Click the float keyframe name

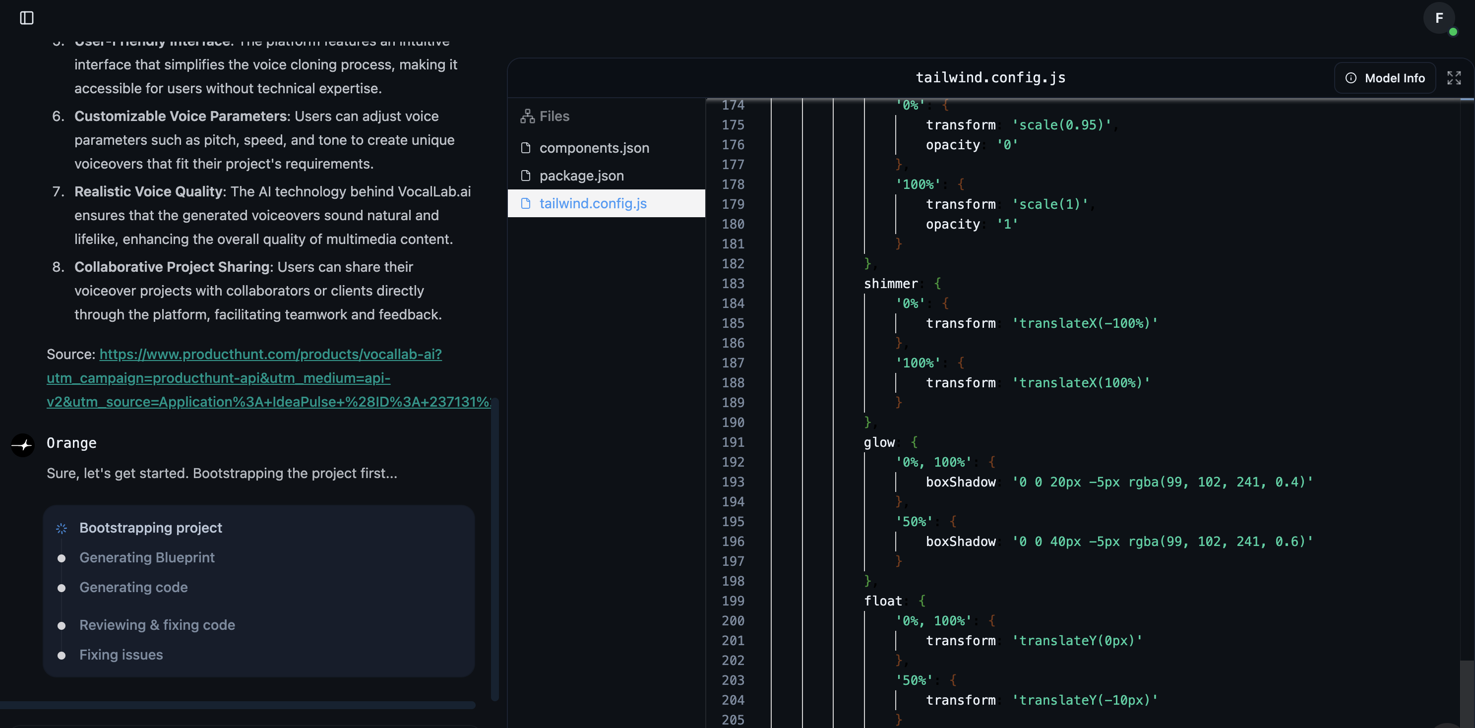[x=883, y=601]
